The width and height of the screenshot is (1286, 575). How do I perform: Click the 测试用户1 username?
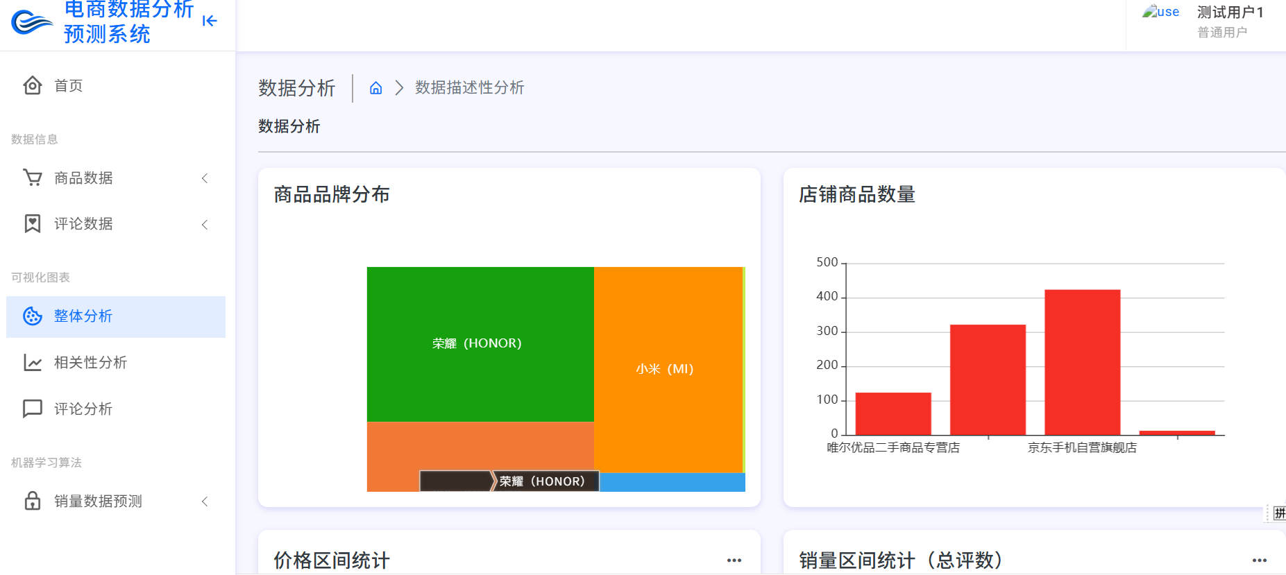pyautogui.click(x=1230, y=12)
